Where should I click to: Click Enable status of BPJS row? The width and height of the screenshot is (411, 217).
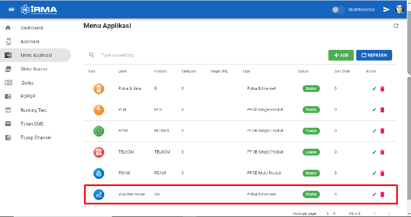tap(311, 131)
